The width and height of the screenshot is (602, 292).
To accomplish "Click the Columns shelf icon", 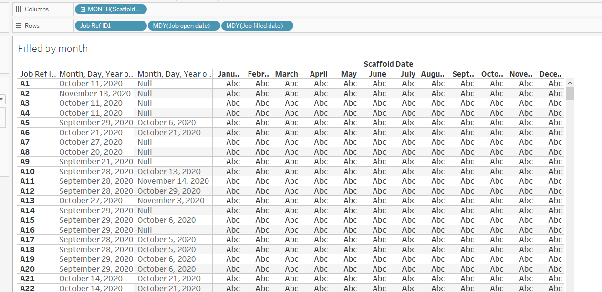I will [x=18, y=9].
